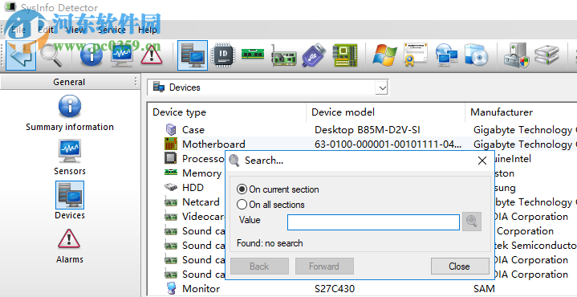
Task: Open Summary information in the sidebar
Action: [x=70, y=113]
